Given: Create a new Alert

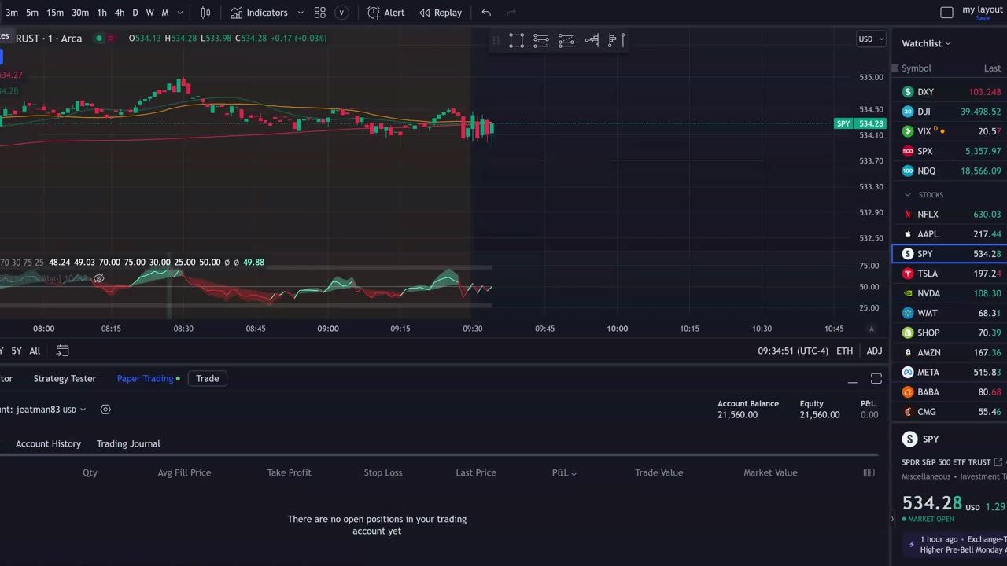Looking at the screenshot, I should point(386,13).
